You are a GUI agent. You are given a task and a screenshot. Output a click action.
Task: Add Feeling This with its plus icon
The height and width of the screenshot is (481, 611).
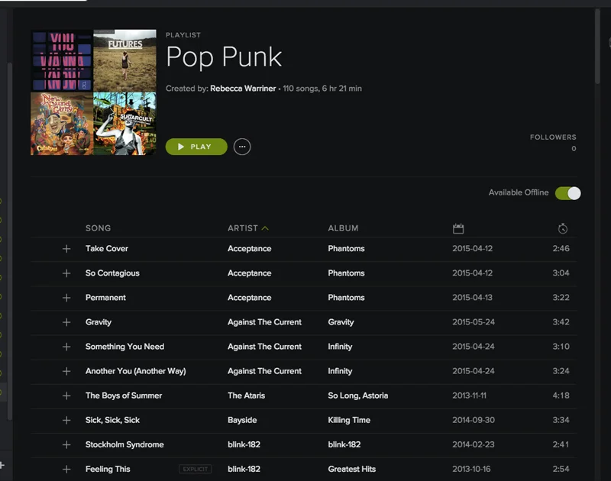click(66, 470)
